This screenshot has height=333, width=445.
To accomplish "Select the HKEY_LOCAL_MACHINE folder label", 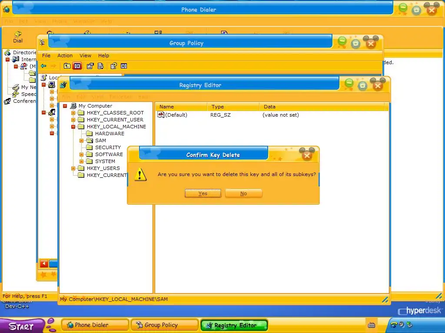I will 116,127.
